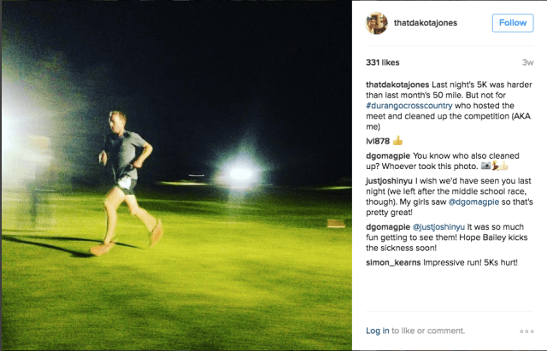Image resolution: width=547 pixels, height=351 pixels.
Task: Click the Log in link
Action: 377,331
